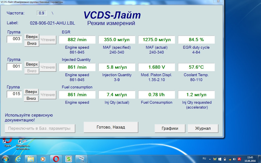
Task: Open Журнал log button
Action: [203, 128]
